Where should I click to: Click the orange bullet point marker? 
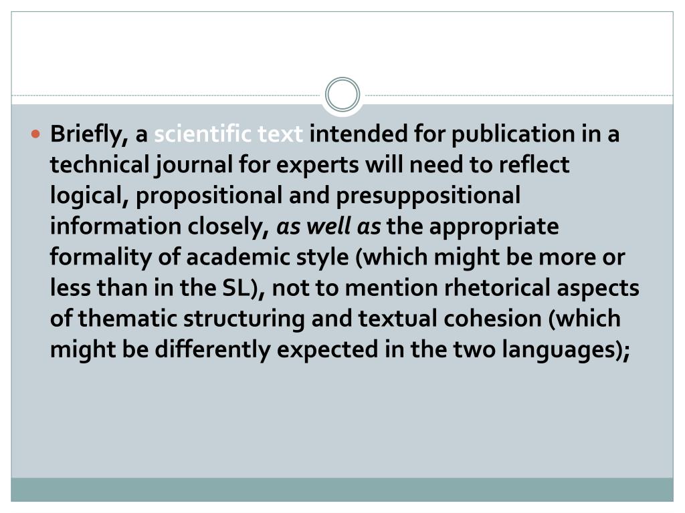36,134
